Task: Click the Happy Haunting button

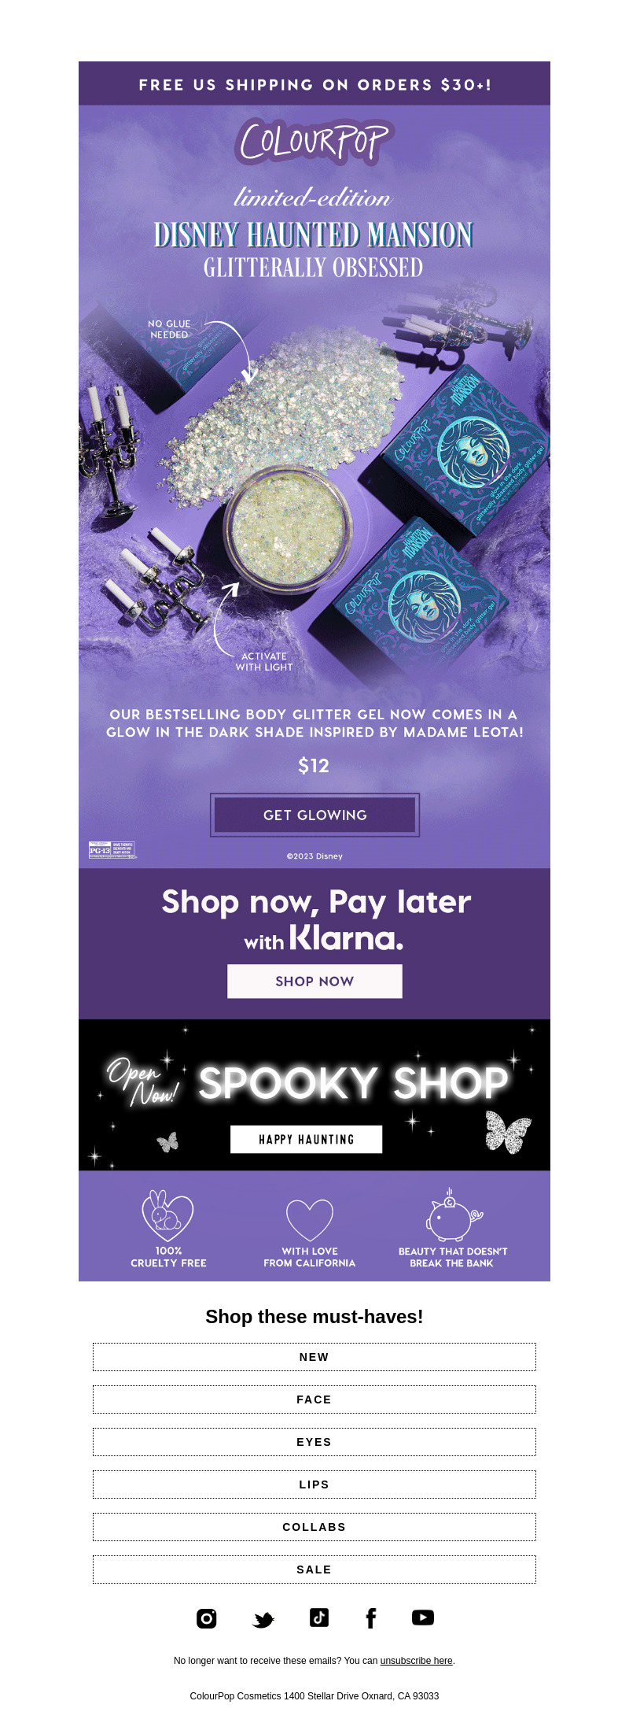Action: (x=306, y=1139)
